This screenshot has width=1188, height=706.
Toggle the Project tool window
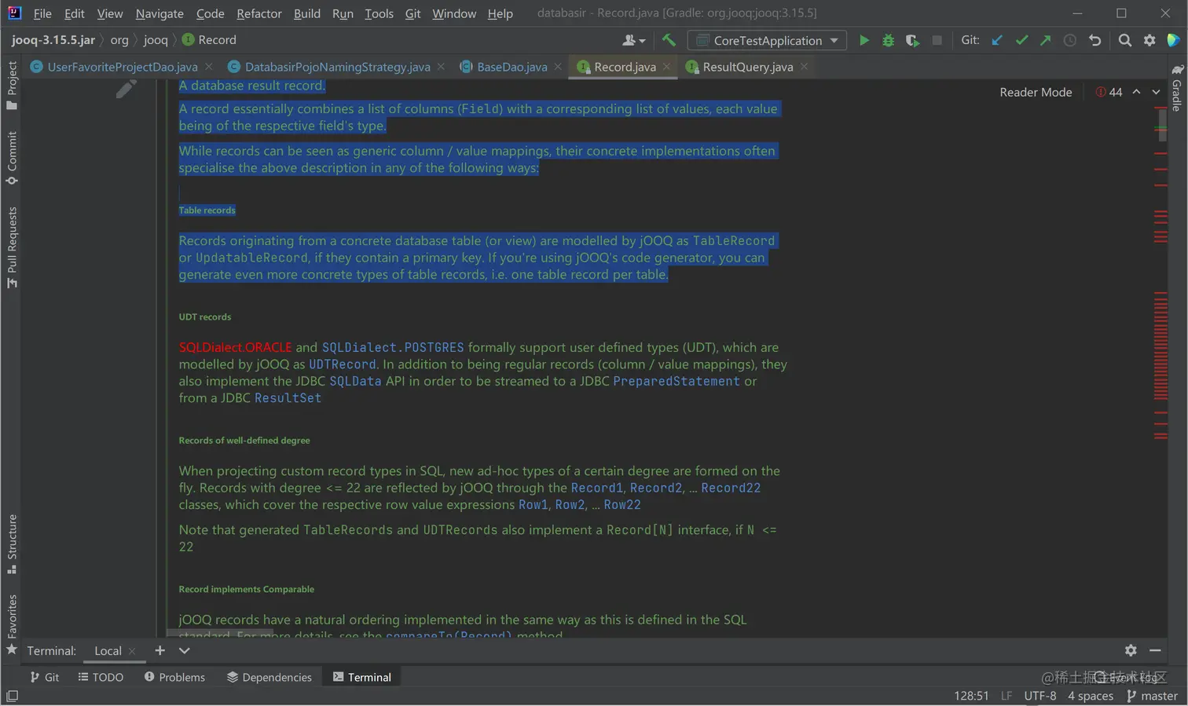tap(12, 86)
